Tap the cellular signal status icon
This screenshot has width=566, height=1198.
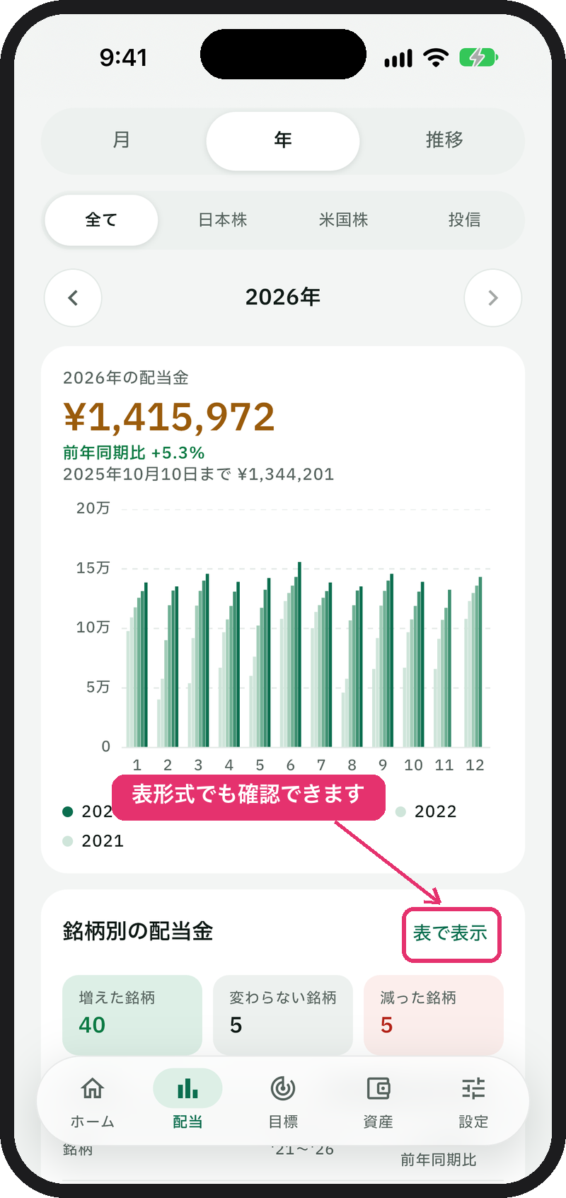pyautogui.click(x=398, y=58)
